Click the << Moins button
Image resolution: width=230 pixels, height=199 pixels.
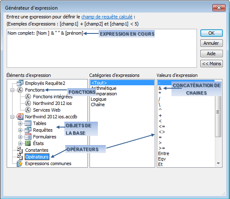point(211,64)
